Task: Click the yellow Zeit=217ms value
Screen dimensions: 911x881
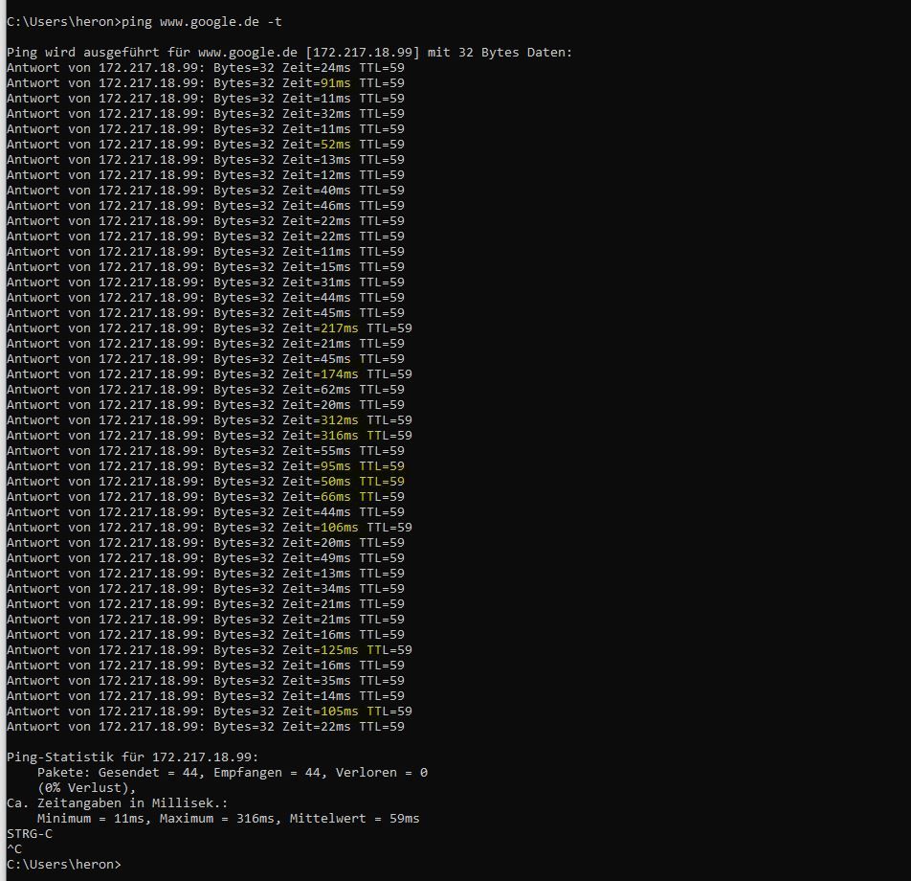Action: [321, 328]
